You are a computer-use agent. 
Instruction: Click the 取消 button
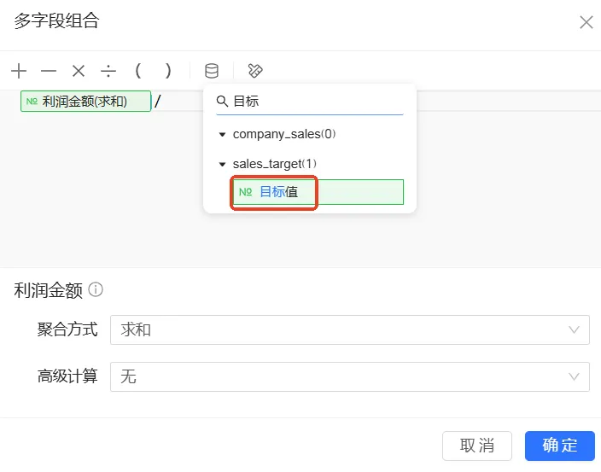click(x=476, y=446)
